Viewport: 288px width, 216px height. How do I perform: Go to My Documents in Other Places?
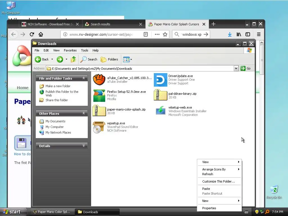55,121
